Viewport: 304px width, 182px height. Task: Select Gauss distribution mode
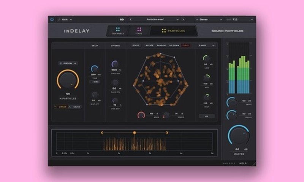pyautogui.click(x=75, y=107)
